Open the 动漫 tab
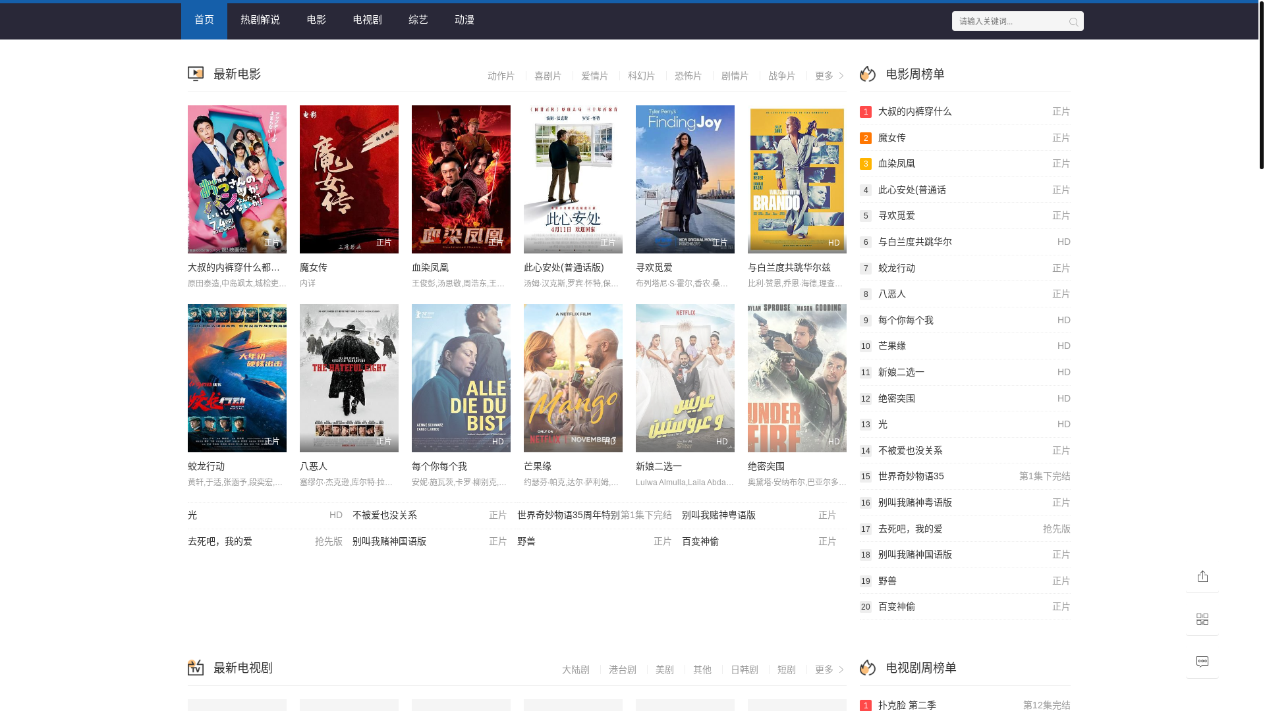 pyautogui.click(x=464, y=20)
